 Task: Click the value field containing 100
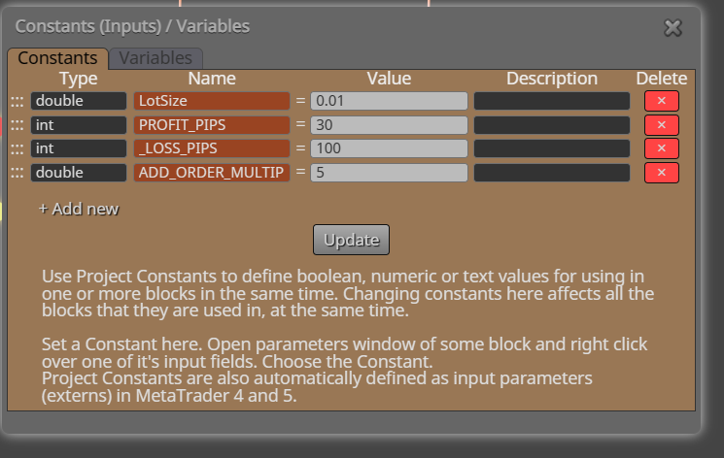[x=389, y=148]
